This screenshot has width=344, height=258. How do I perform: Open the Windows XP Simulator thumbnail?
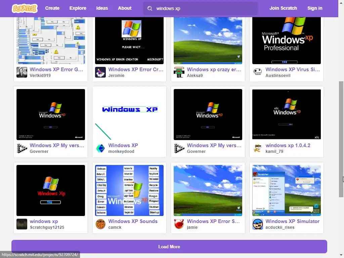287,190
